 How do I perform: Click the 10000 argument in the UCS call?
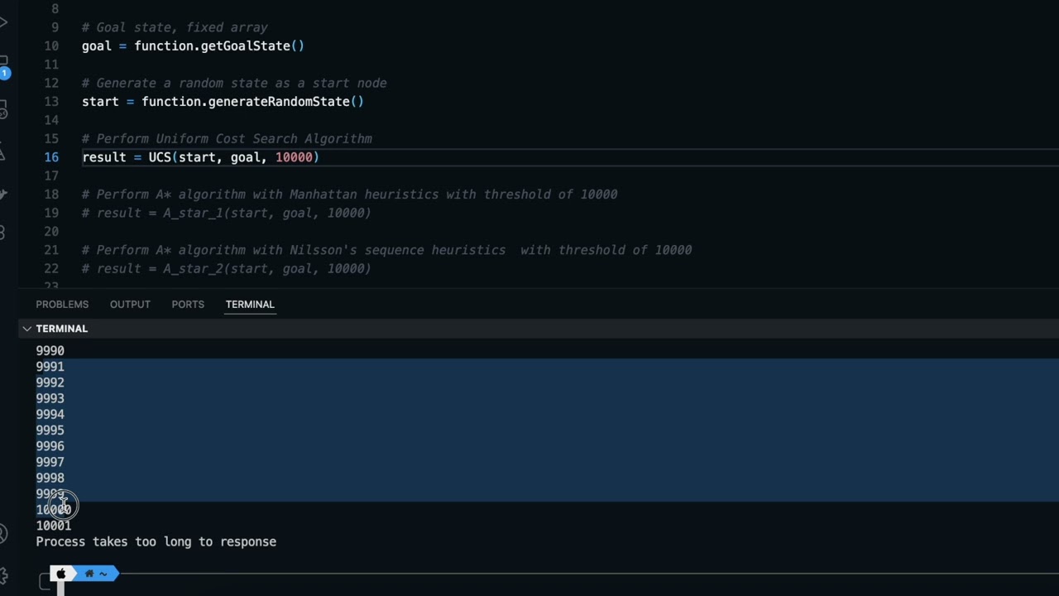click(x=294, y=157)
